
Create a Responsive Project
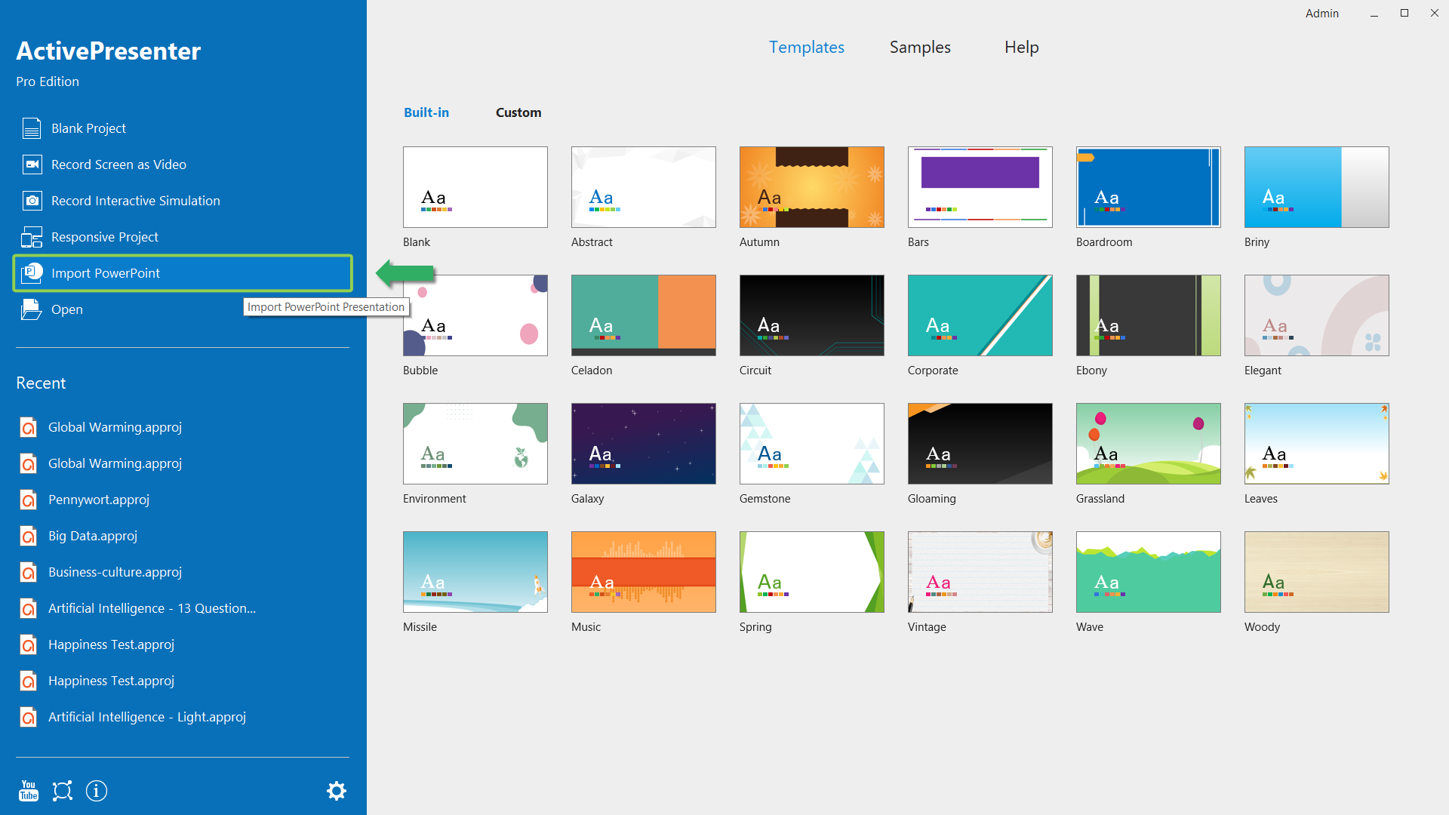click(105, 237)
